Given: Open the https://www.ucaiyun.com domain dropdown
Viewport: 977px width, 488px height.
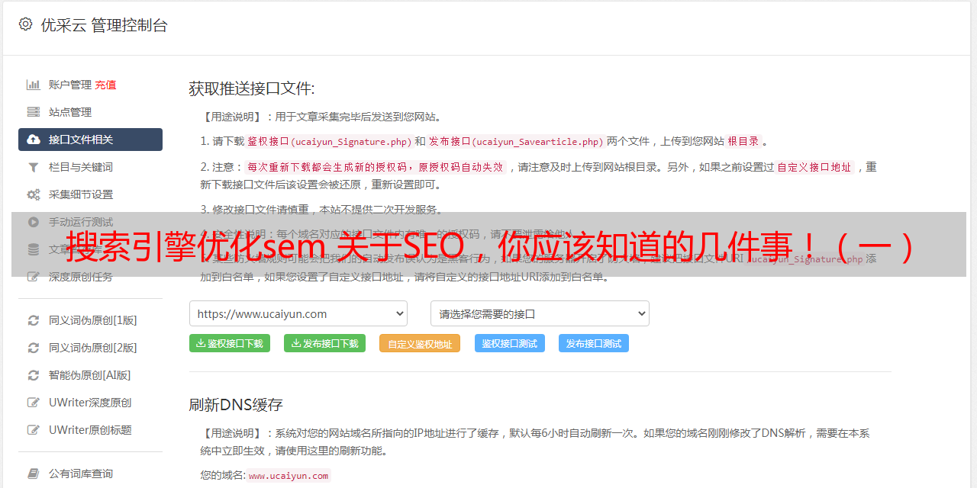Looking at the screenshot, I should (x=298, y=313).
